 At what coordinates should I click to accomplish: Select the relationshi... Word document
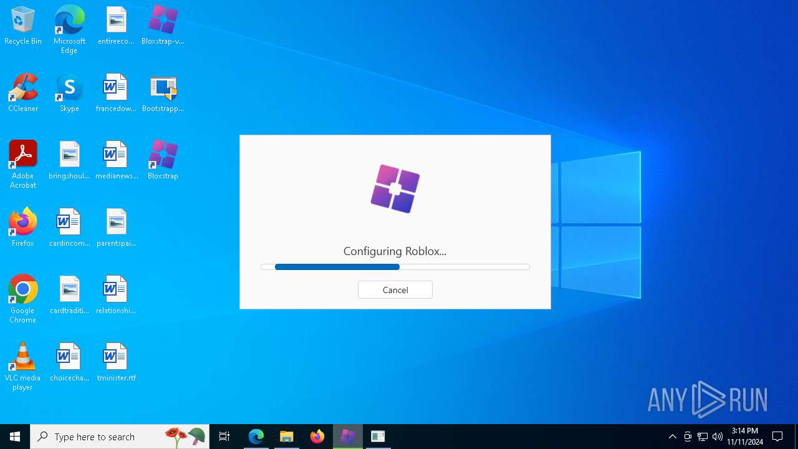pyautogui.click(x=116, y=295)
